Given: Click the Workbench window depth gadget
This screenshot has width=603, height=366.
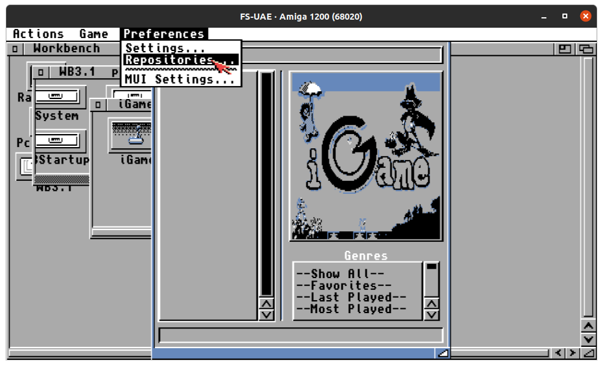Looking at the screenshot, I should tap(586, 49).
